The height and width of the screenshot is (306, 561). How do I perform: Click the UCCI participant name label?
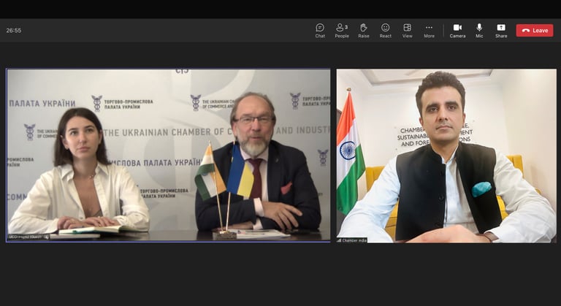[x=28, y=237]
